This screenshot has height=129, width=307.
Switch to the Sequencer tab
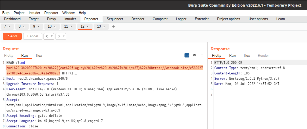[115, 19]
